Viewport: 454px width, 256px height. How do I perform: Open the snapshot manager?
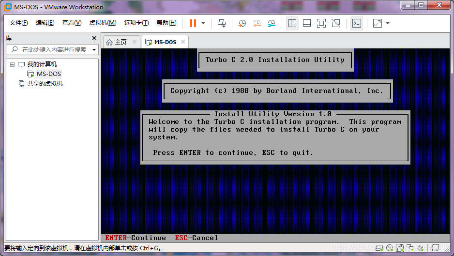pos(272,23)
